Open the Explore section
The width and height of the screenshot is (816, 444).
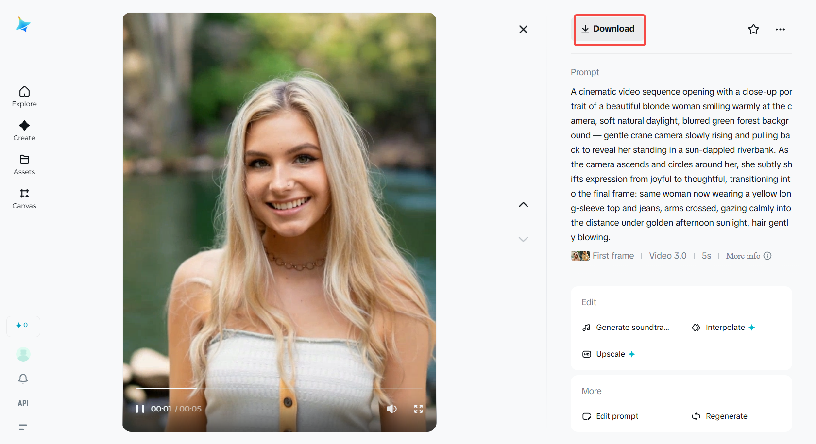point(24,96)
